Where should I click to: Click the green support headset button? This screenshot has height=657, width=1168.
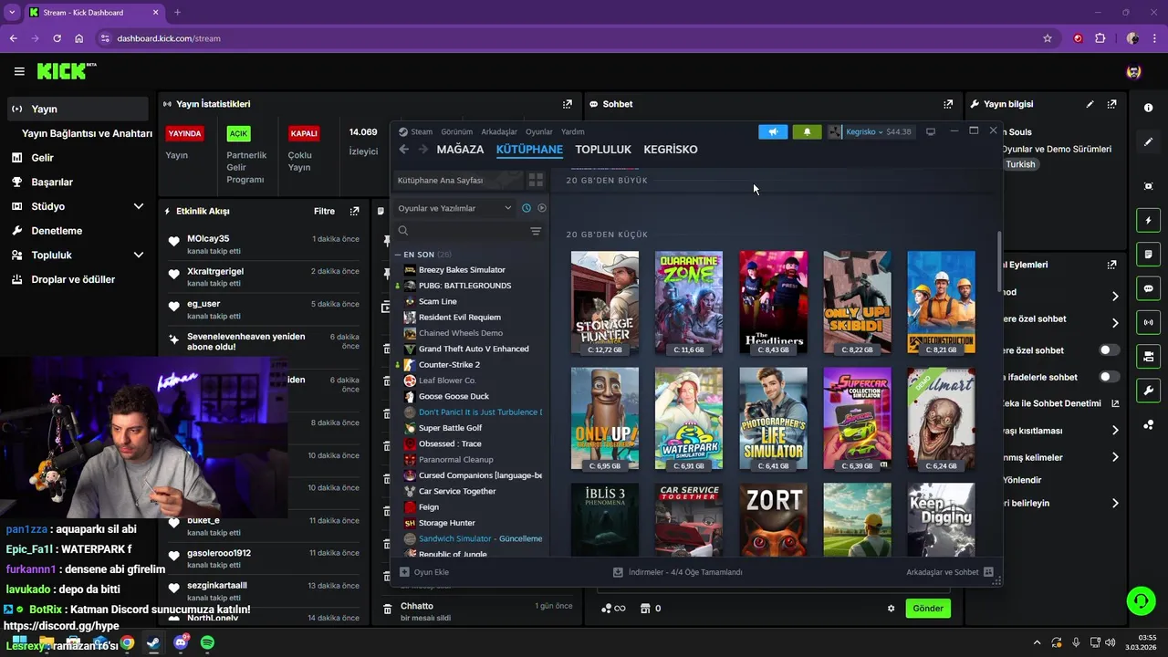[1141, 601]
